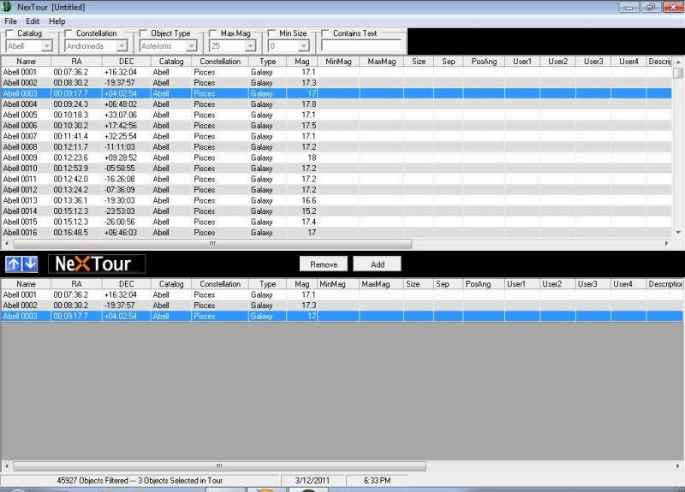Open the Abell catalog dropdown
This screenshot has width=685, height=492.
[x=46, y=46]
